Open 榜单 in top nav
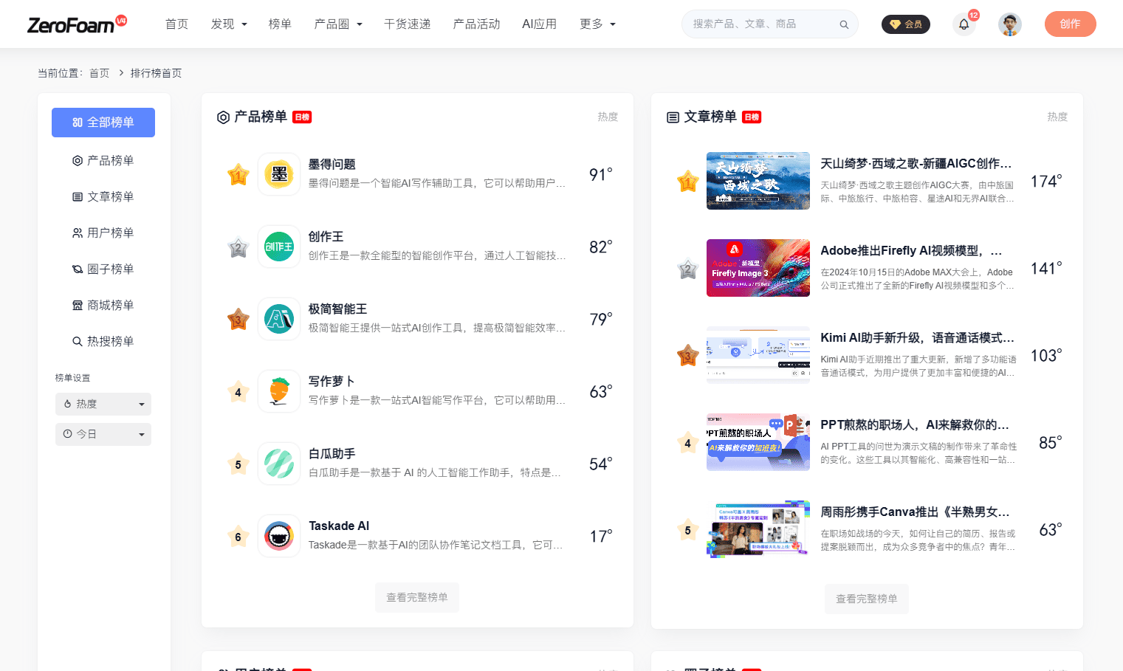1123x671 pixels. click(x=280, y=24)
